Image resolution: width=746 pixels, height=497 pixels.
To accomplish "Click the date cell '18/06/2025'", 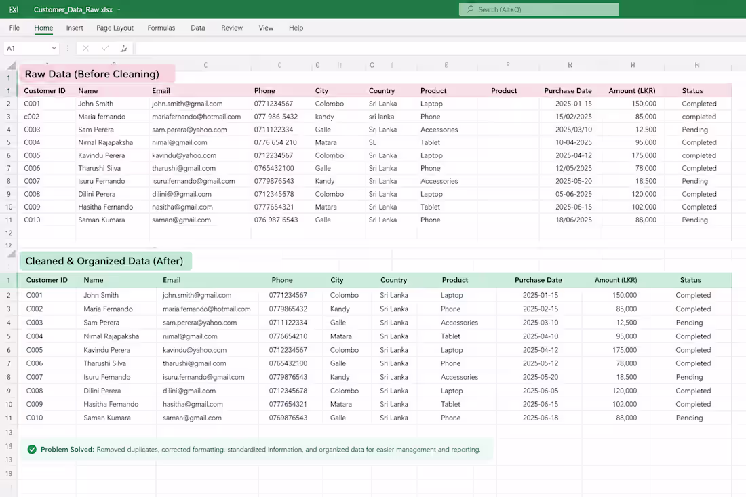I will [574, 220].
